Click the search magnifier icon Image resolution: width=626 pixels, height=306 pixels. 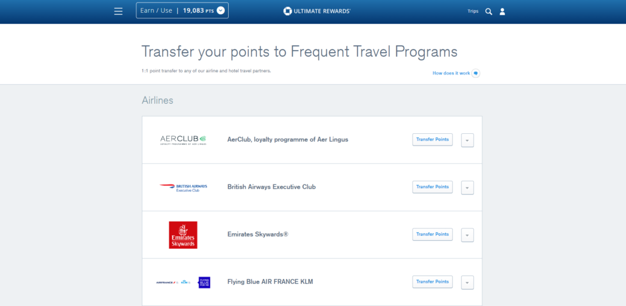click(488, 11)
